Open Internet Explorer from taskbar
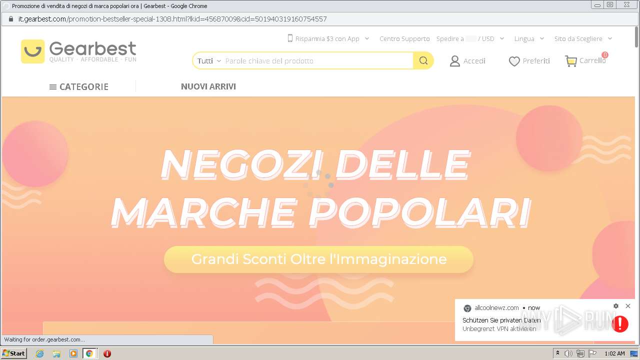Screen dimensions: 640x360 39,353
